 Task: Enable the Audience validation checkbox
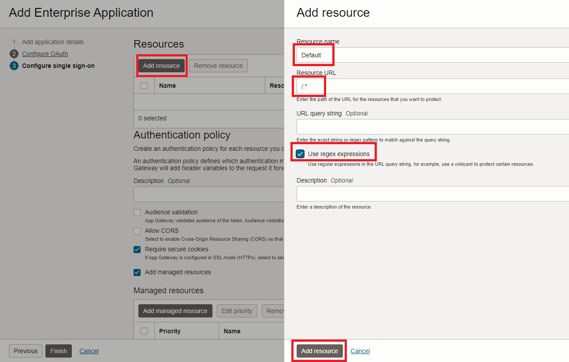pos(137,212)
